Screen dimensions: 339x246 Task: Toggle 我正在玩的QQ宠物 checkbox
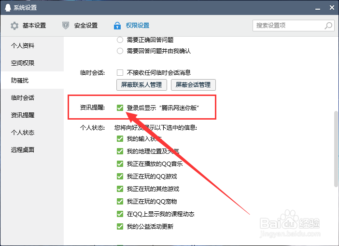tap(120, 201)
